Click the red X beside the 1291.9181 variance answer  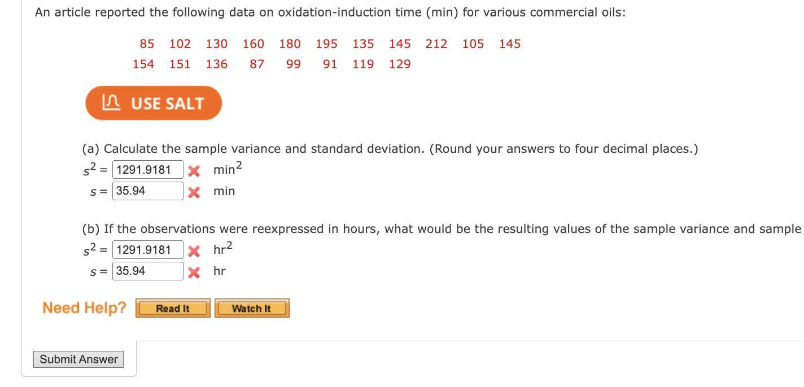pos(194,169)
